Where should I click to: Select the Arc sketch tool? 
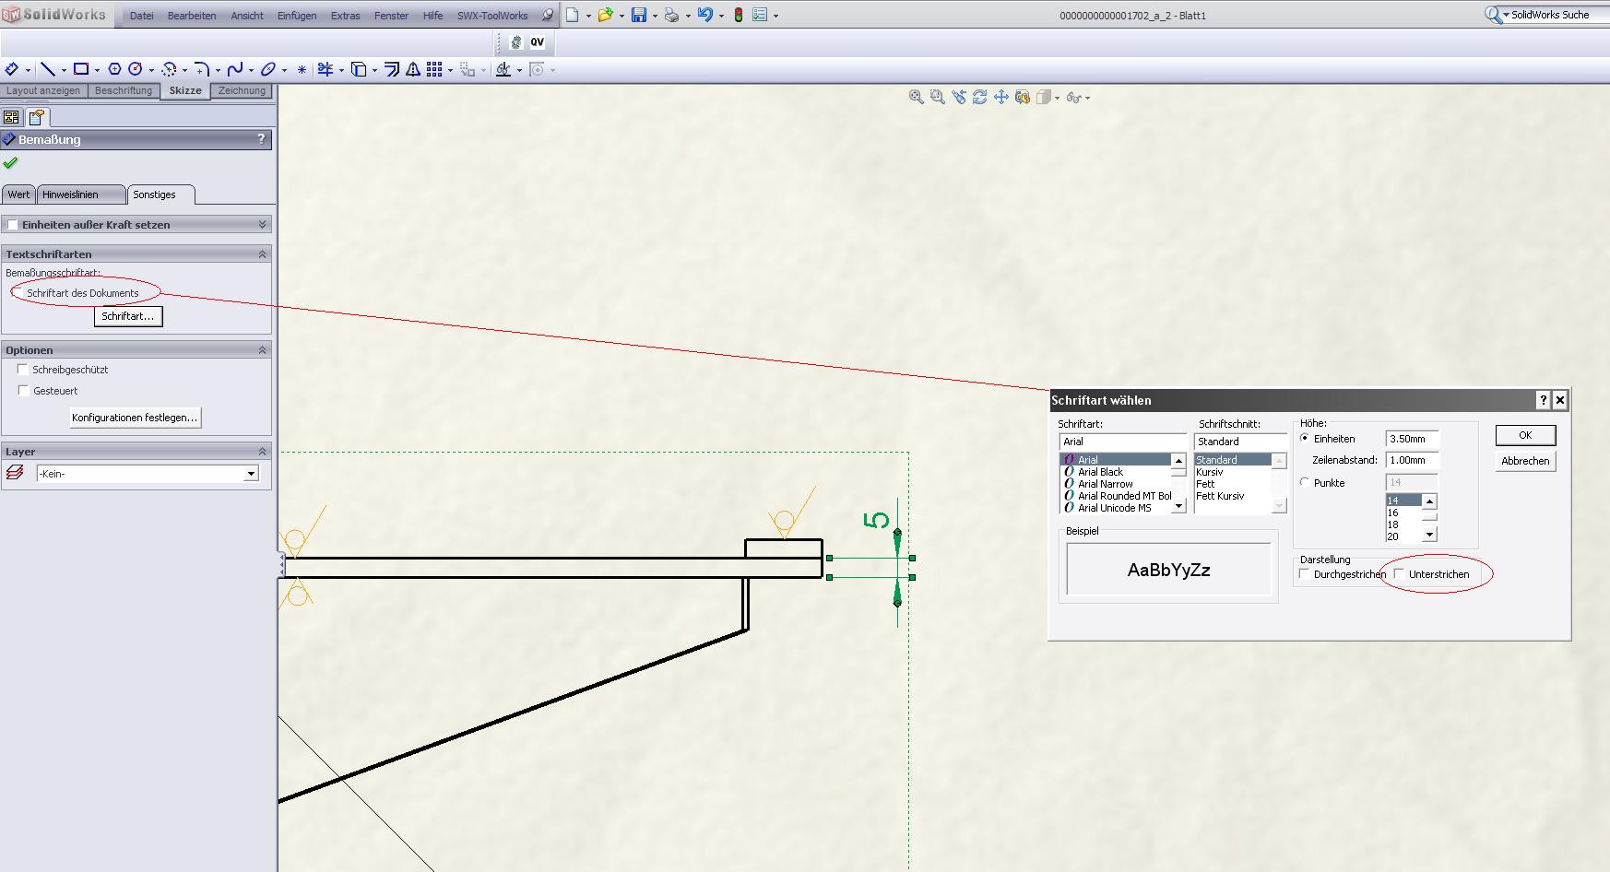point(169,69)
